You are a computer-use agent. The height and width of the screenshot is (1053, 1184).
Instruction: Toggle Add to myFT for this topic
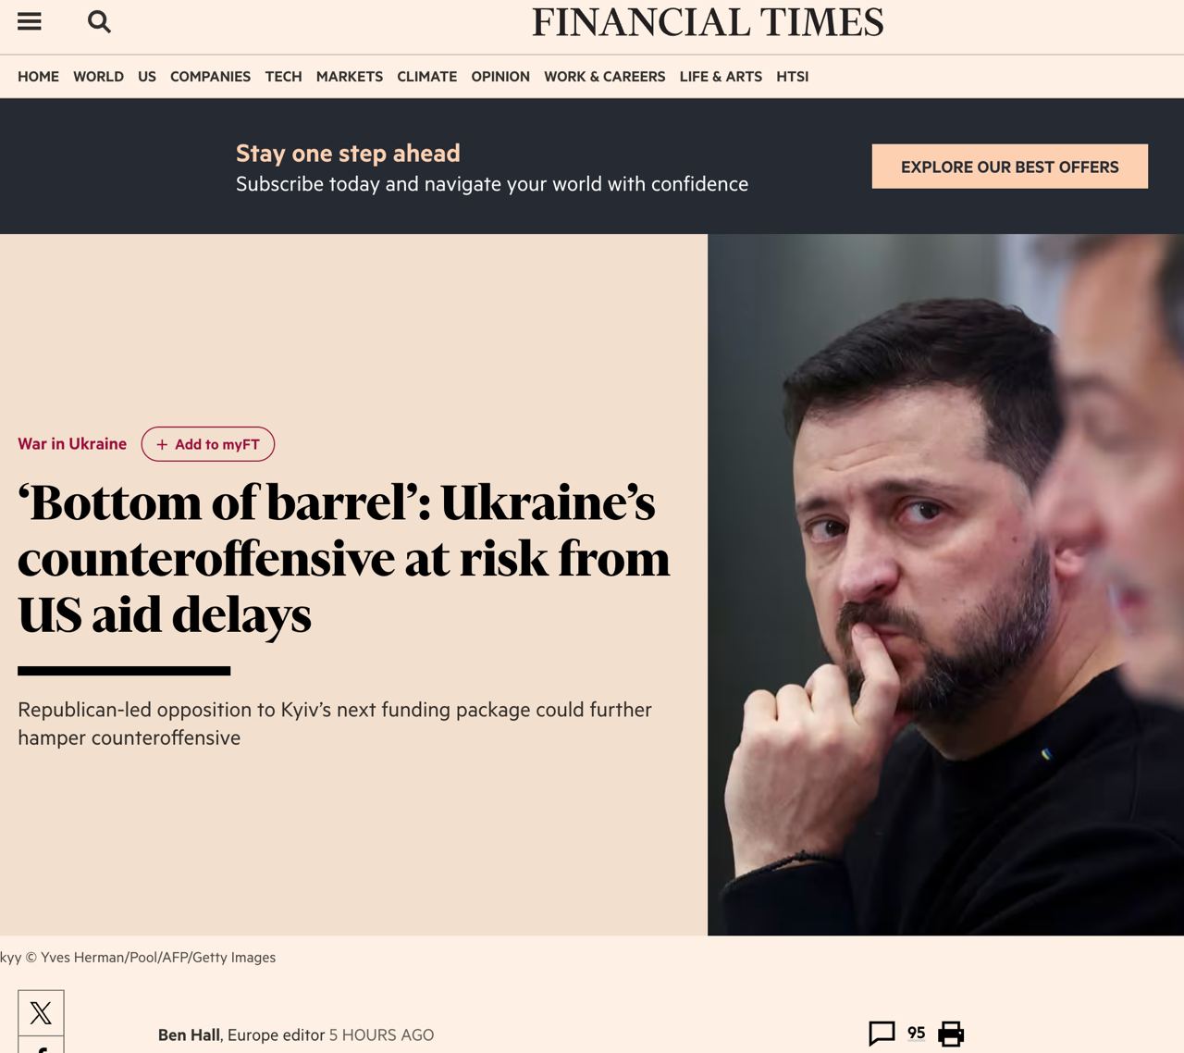point(208,444)
